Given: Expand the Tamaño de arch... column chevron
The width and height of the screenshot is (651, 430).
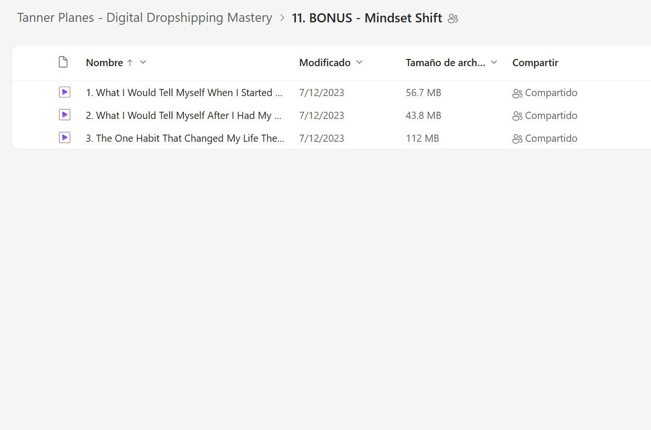Looking at the screenshot, I should coord(494,62).
